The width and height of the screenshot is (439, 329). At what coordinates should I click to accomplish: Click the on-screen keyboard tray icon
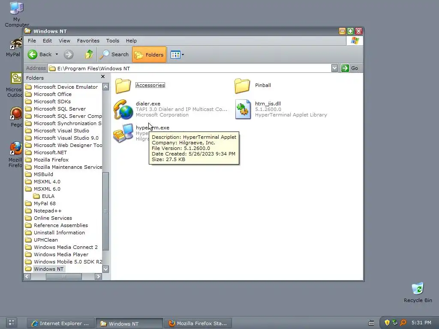pos(371,323)
